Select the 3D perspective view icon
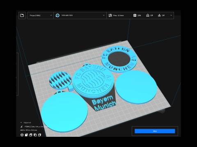 click(x=22, y=135)
